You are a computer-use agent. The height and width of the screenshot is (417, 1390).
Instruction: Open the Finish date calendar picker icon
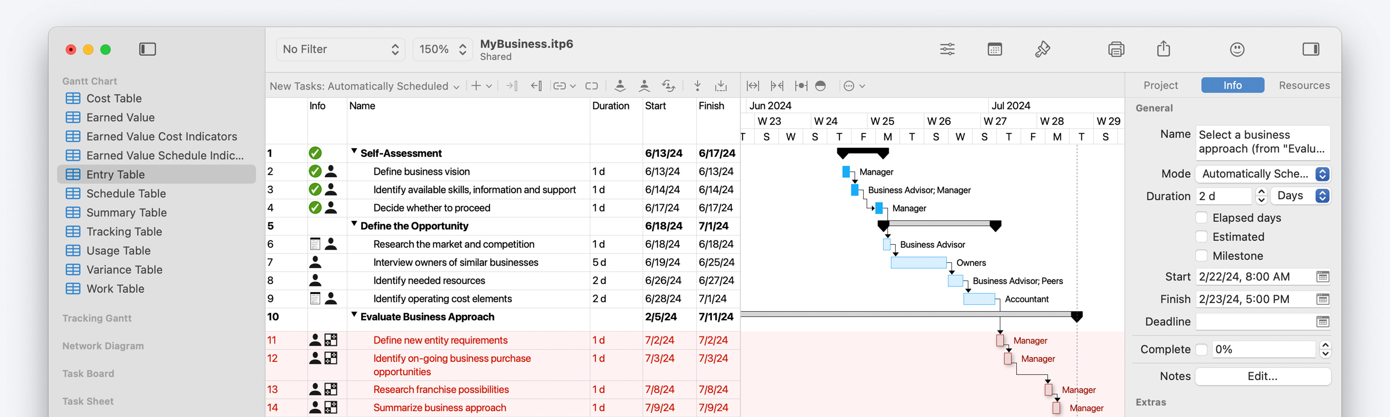(1322, 299)
